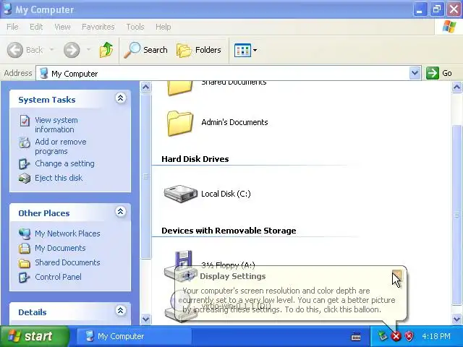The image size is (463, 347).
Task: Click My Computer taskbar button
Action: coord(135,336)
